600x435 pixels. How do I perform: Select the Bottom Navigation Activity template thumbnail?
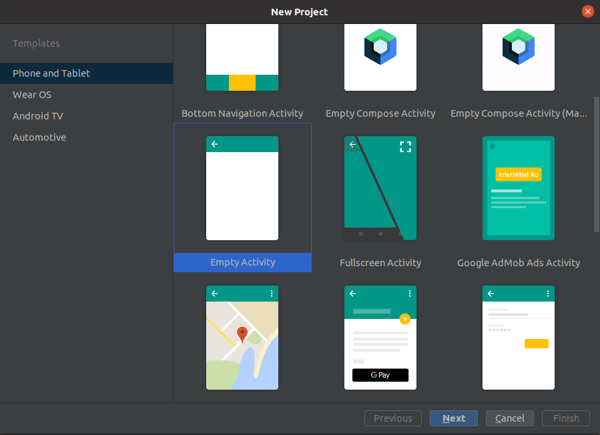[x=242, y=57]
